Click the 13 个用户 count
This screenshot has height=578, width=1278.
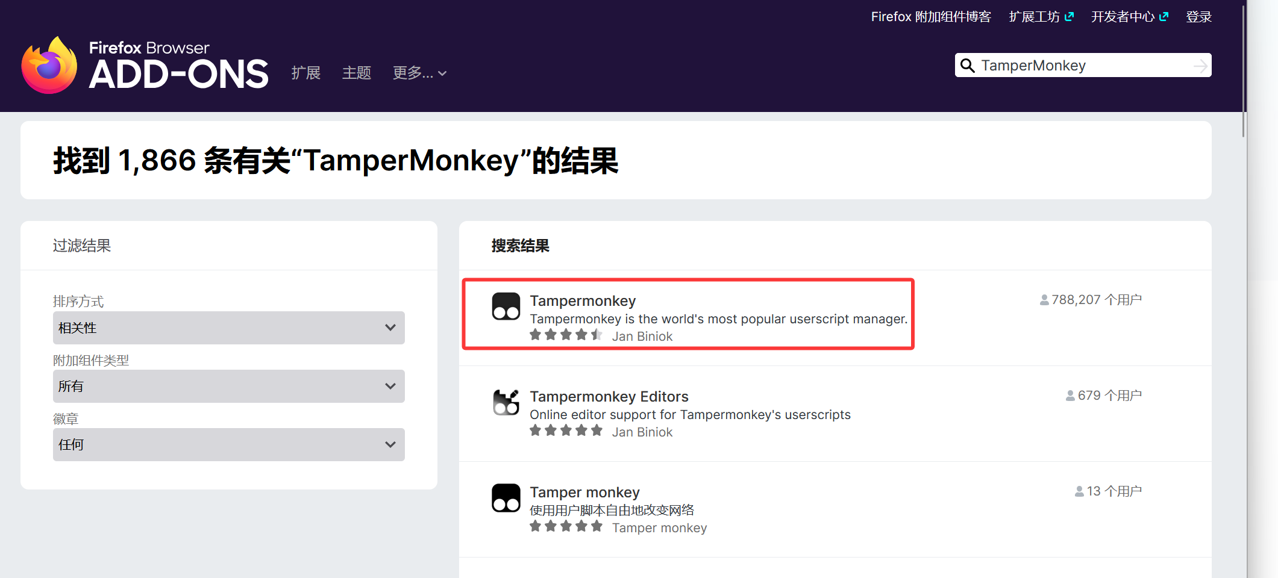click(x=1114, y=491)
